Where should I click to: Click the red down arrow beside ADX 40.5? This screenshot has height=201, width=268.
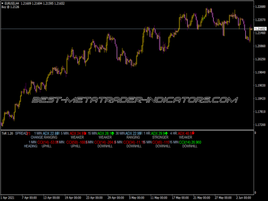193,133
